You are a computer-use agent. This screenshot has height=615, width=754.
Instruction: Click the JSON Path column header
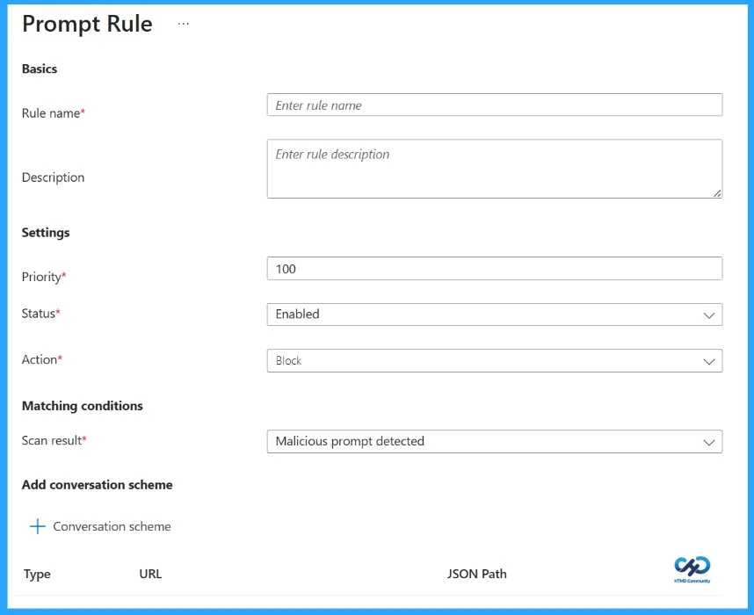click(476, 574)
